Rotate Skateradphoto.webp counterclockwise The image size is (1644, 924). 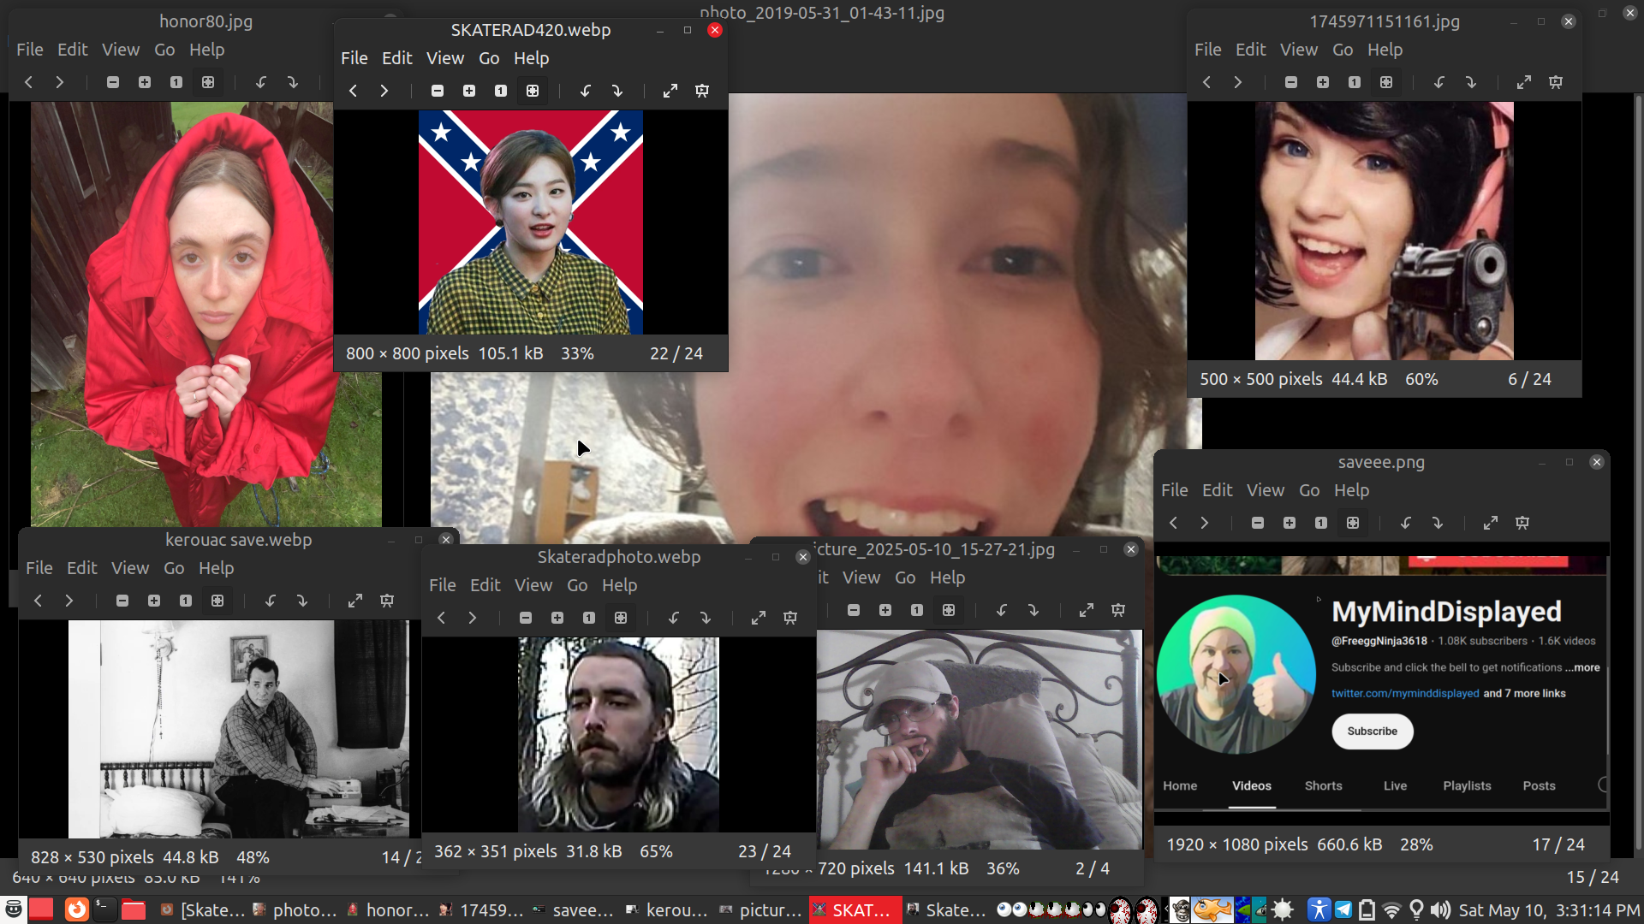674,618
